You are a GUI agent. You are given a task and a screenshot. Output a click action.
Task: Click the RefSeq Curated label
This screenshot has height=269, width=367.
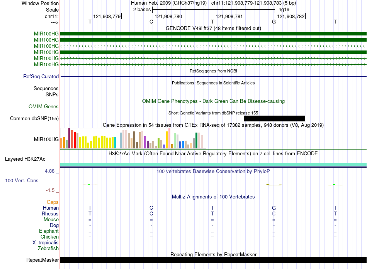click(x=41, y=76)
